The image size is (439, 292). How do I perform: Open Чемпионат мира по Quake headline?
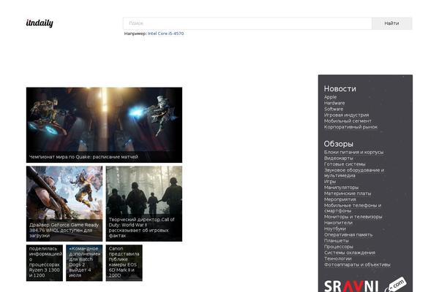click(x=83, y=157)
